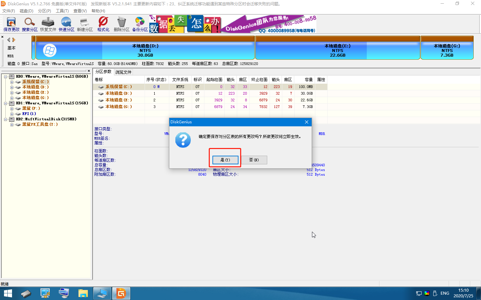Screen dimensions: 481x300
Task: Click the 新建分区 new partition icon
Action: [x=85, y=24]
